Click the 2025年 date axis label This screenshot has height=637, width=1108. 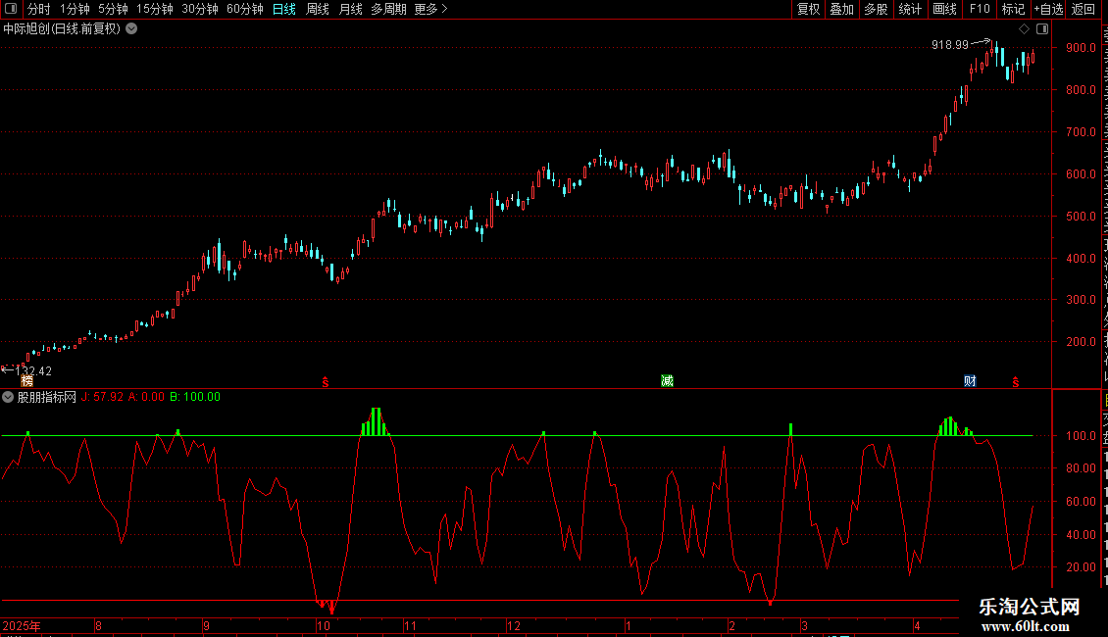point(22,625)
